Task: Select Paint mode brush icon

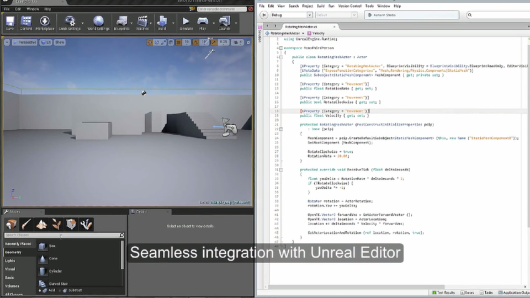Action: [x=26, y=225]
